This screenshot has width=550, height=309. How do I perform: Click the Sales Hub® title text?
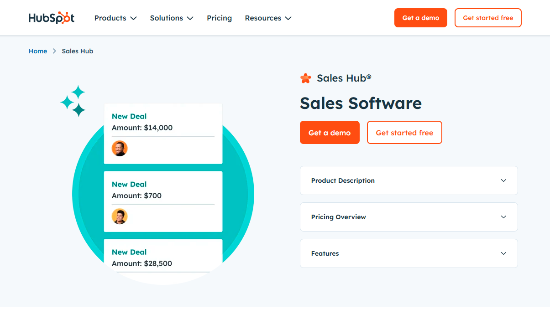click(x=344, y=78)
